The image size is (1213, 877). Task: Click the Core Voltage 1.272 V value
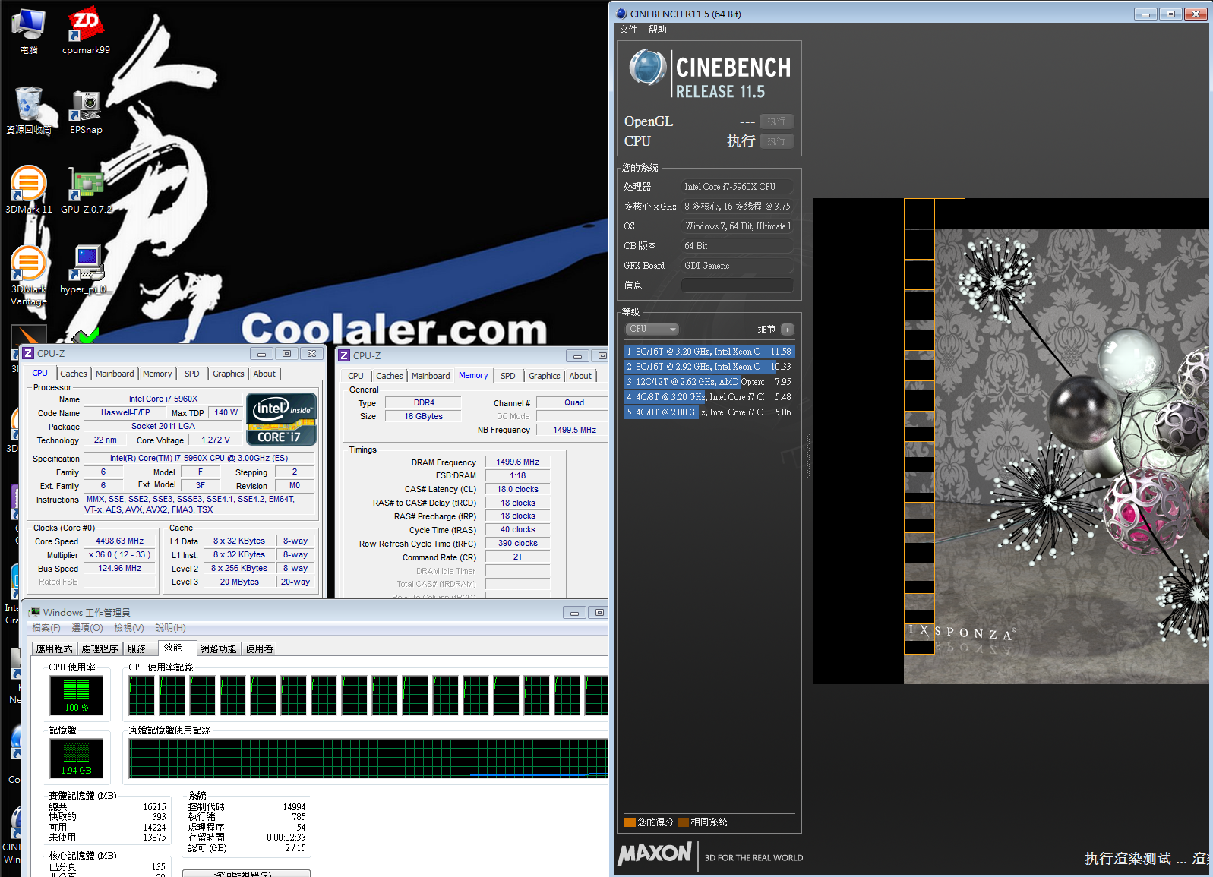coord(216,440)
